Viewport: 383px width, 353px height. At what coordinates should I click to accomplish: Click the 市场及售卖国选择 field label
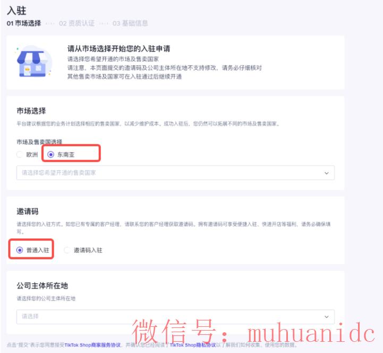tap(39, 142)
